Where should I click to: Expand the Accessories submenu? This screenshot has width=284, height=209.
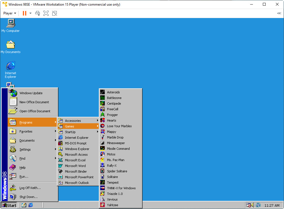click(73, 121)
